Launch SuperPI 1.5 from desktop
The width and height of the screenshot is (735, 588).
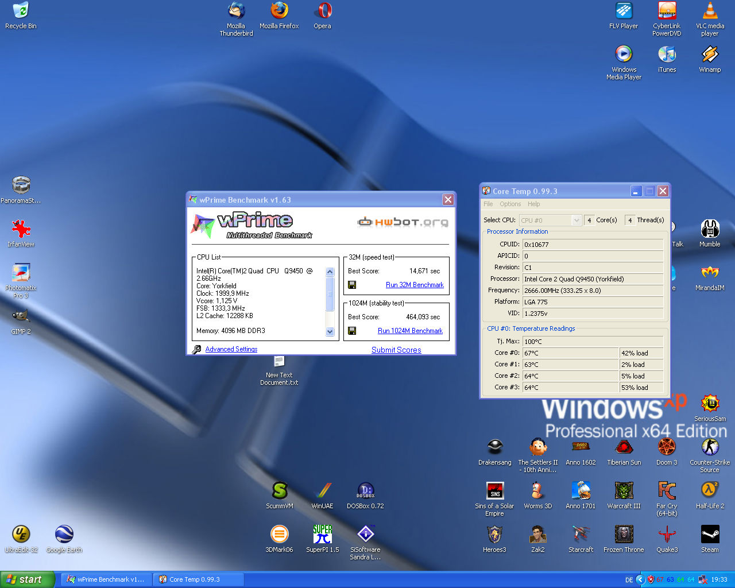[x=322, y=535]
